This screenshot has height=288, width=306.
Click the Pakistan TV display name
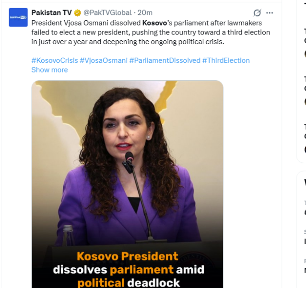click(51, 12)
